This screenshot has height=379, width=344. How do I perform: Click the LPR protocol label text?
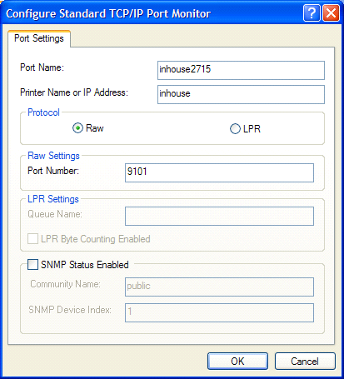(252, 129)
